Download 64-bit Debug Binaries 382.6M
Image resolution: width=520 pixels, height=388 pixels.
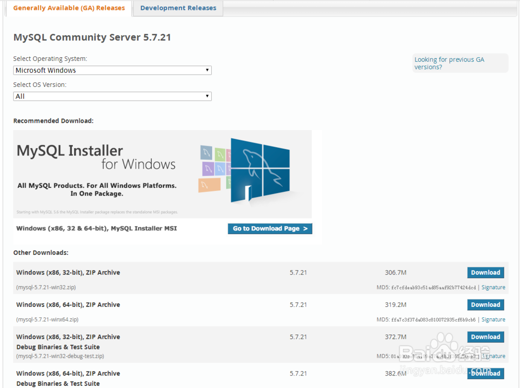click(x=486, y=373)
